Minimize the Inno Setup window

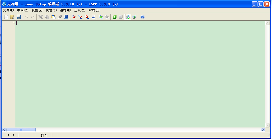[255, 4]
